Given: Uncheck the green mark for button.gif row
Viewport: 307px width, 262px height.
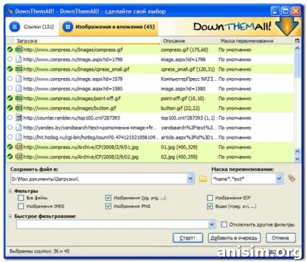Looking at the screenshot, I should pyautogui.click(x=10, y=108).
